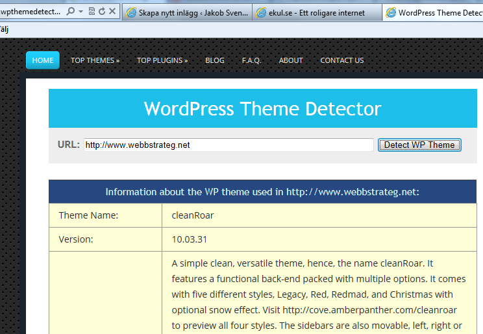
Task: Refresh the page with reload icon
Action: point(102,12)
